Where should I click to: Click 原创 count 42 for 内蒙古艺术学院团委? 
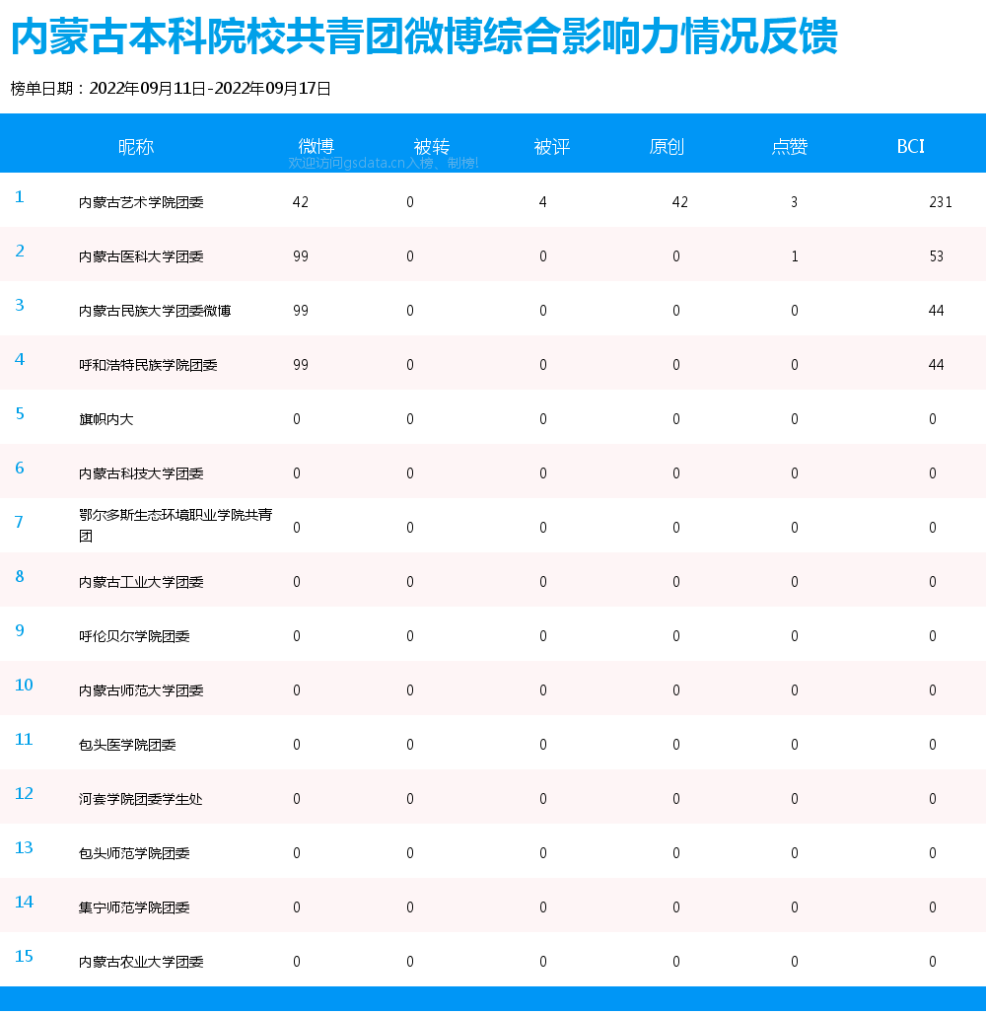pyautogui.click(x=680, y=202)
